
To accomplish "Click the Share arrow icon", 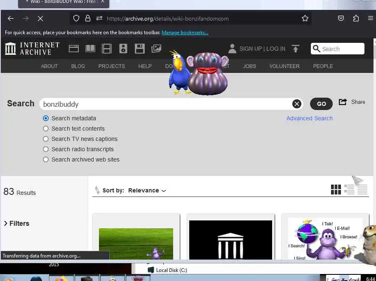I will click(x=343, y=102).
